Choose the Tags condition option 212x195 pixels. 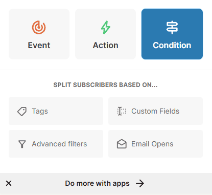[56, 111]
